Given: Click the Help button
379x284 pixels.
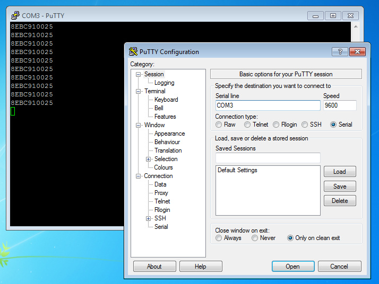Looking at the screenshot, I should (x=201, y=267).
